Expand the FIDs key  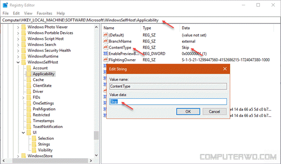click(23, 98)
